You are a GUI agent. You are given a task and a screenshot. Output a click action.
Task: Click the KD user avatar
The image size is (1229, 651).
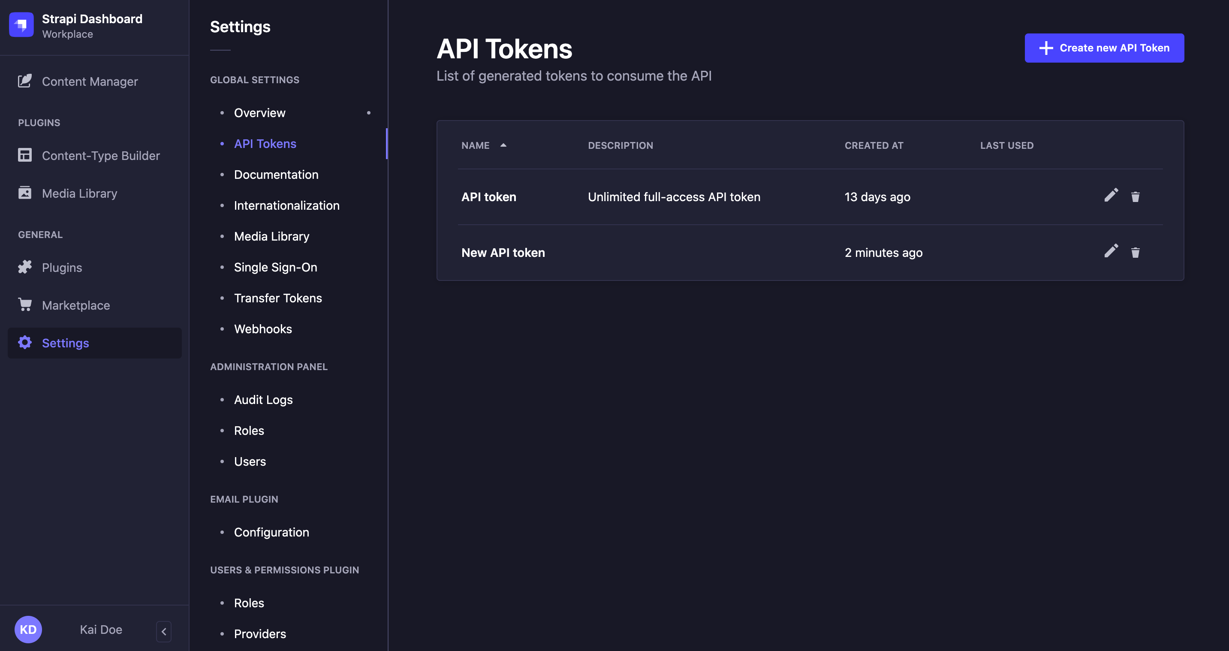tap(28, 629)
